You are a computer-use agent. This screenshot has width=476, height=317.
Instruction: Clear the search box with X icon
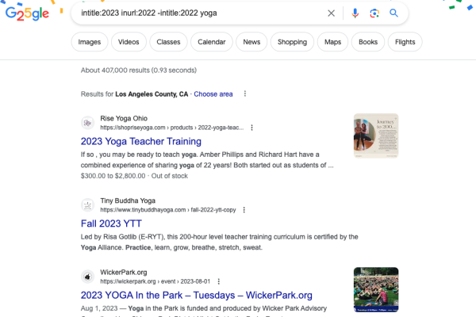point(331,13)
